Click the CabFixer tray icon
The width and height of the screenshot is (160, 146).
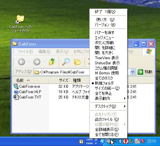pyautogui.click(x=108, y=141)
